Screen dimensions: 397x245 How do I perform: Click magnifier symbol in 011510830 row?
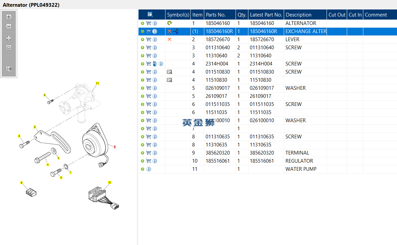pos(170,72)
